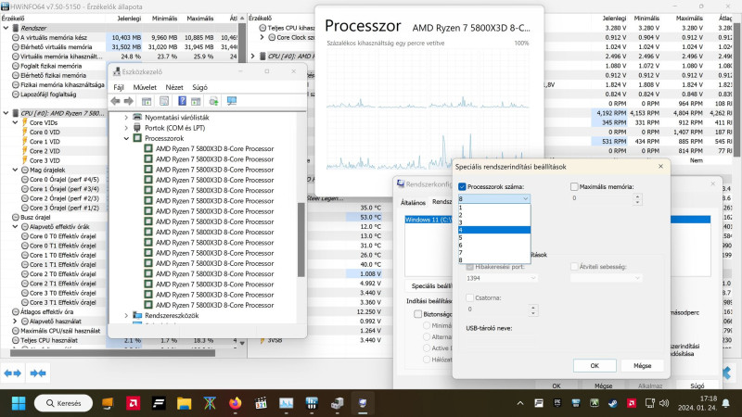The image size is (742, 417).
Task: Choose 4 in the processor count list
Action: pos(494,230)
